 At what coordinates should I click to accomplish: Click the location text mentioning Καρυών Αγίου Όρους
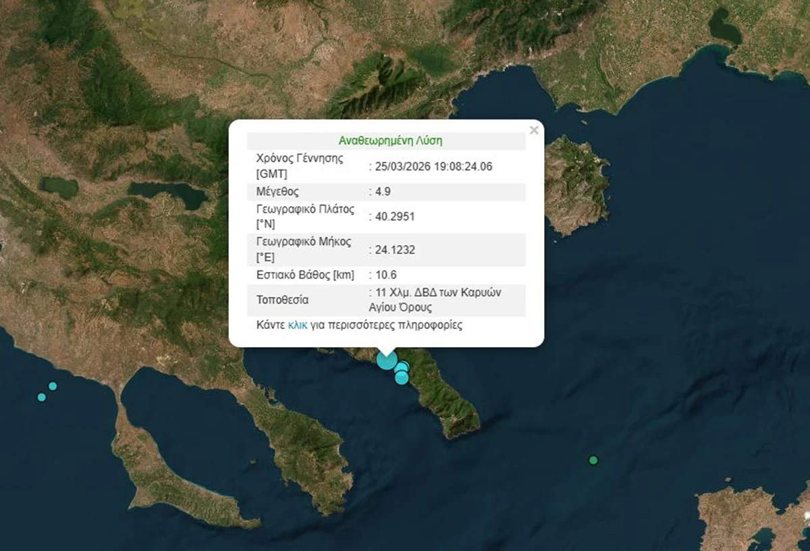pyautogui.click(x=437, y=299)
